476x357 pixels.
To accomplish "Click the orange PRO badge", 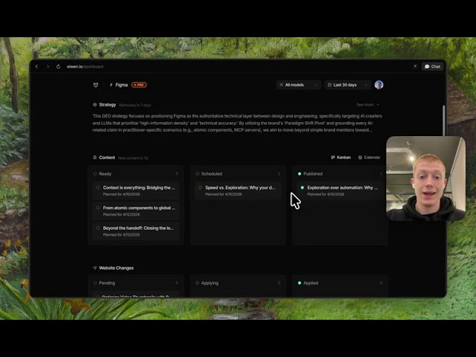I will [139, 85].
